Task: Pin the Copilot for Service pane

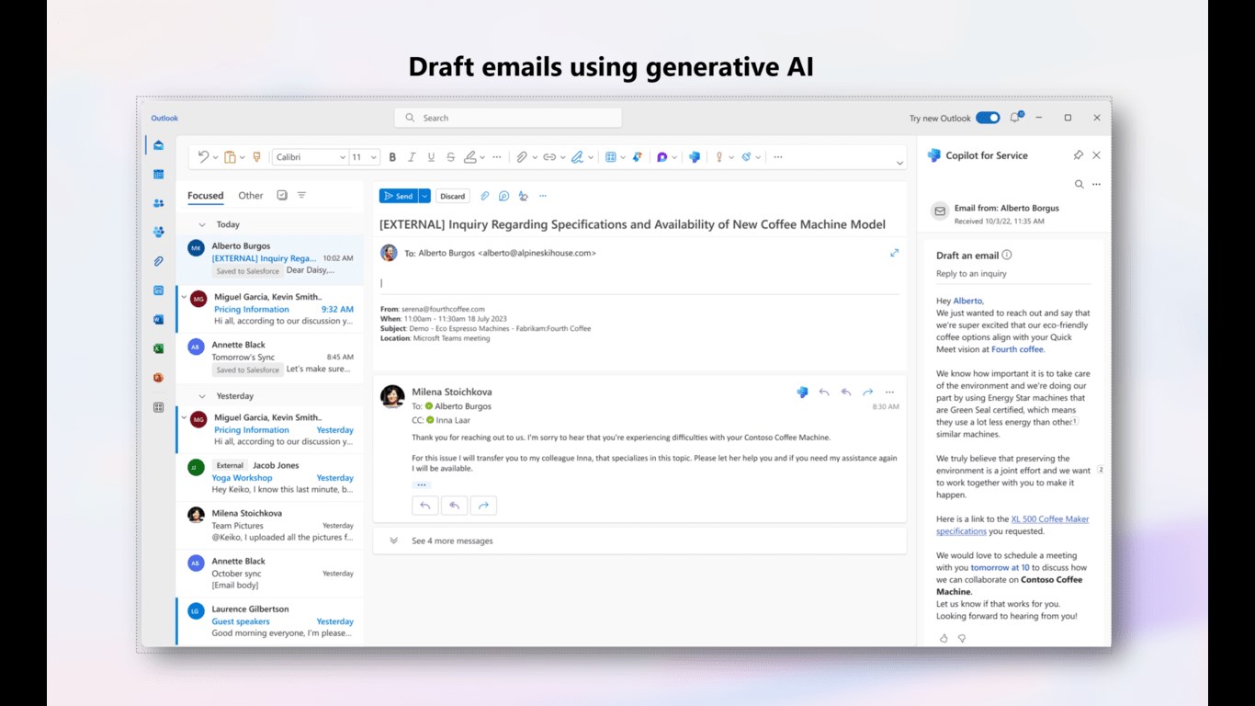Action: pos(1078,155)
